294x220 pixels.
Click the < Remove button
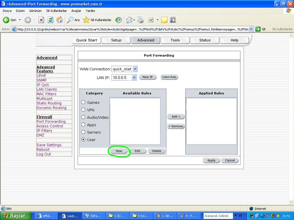pos(176,126)
